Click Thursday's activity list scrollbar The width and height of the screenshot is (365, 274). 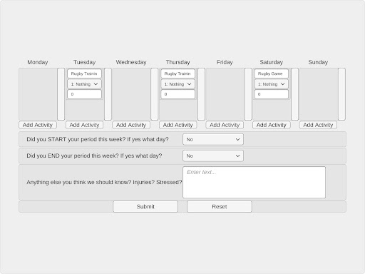(x=201, y=94)
